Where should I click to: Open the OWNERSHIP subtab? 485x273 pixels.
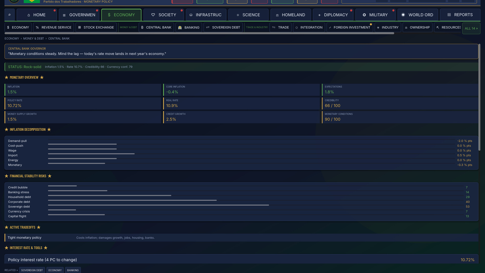click(417, 27)
